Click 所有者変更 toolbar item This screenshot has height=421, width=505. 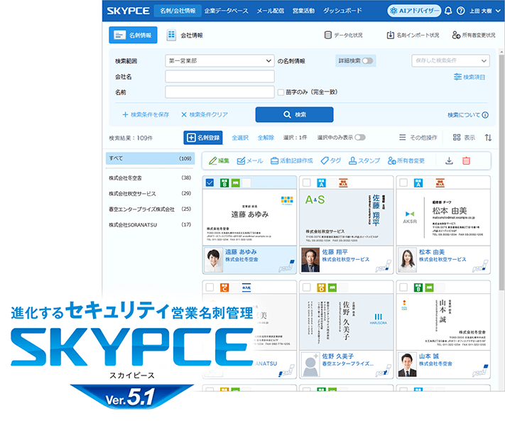[406, 161]
